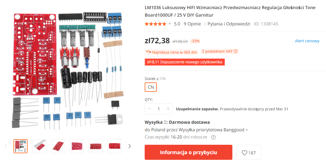Expand the Banggood priority shipping method dropdown
The image size is (326, 162).
point(247,130)
